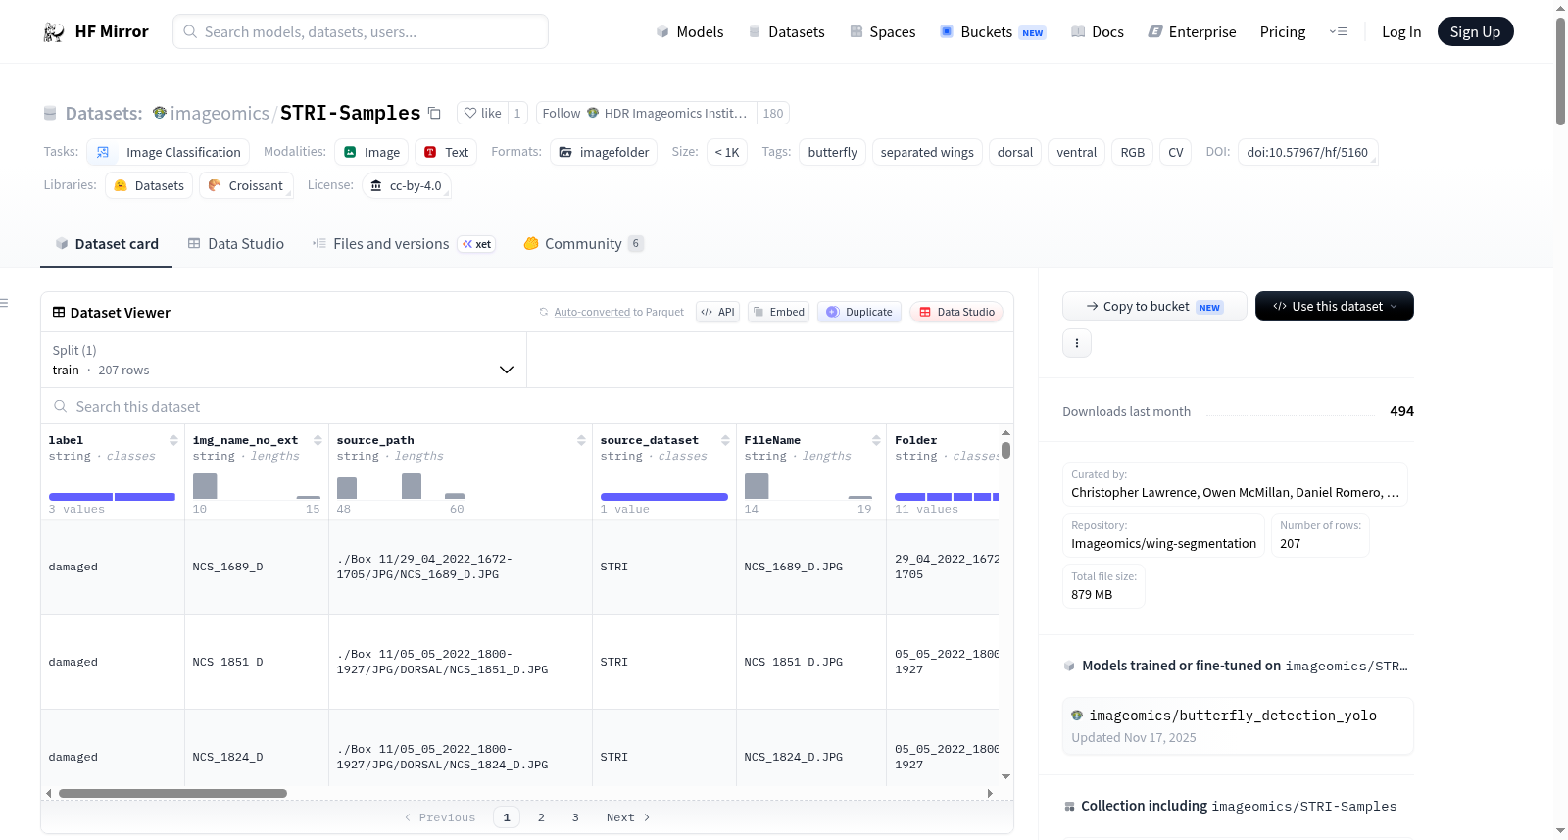Open the Files and versions tab
Image resolution: width=1568 pixels, height=840 pixels.
click(x=404, y=244)
